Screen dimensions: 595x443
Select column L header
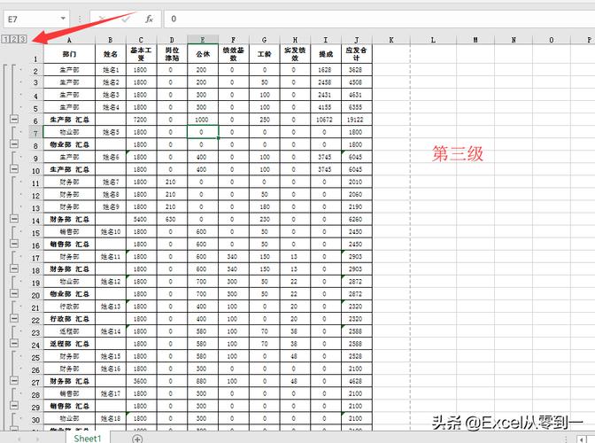pos(433,40)
